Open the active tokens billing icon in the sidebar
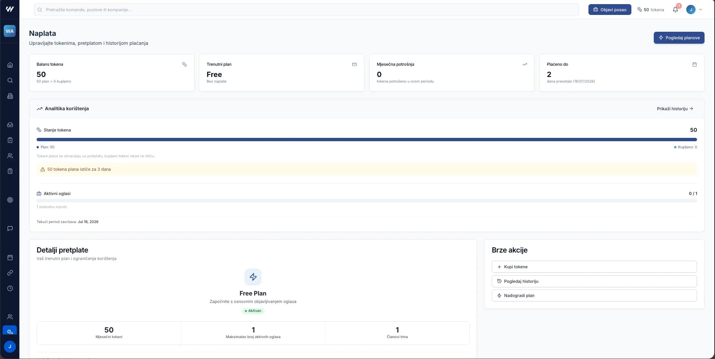Image resolution: width=715 pixels, height=359 pixels. (x=10, y=331)
